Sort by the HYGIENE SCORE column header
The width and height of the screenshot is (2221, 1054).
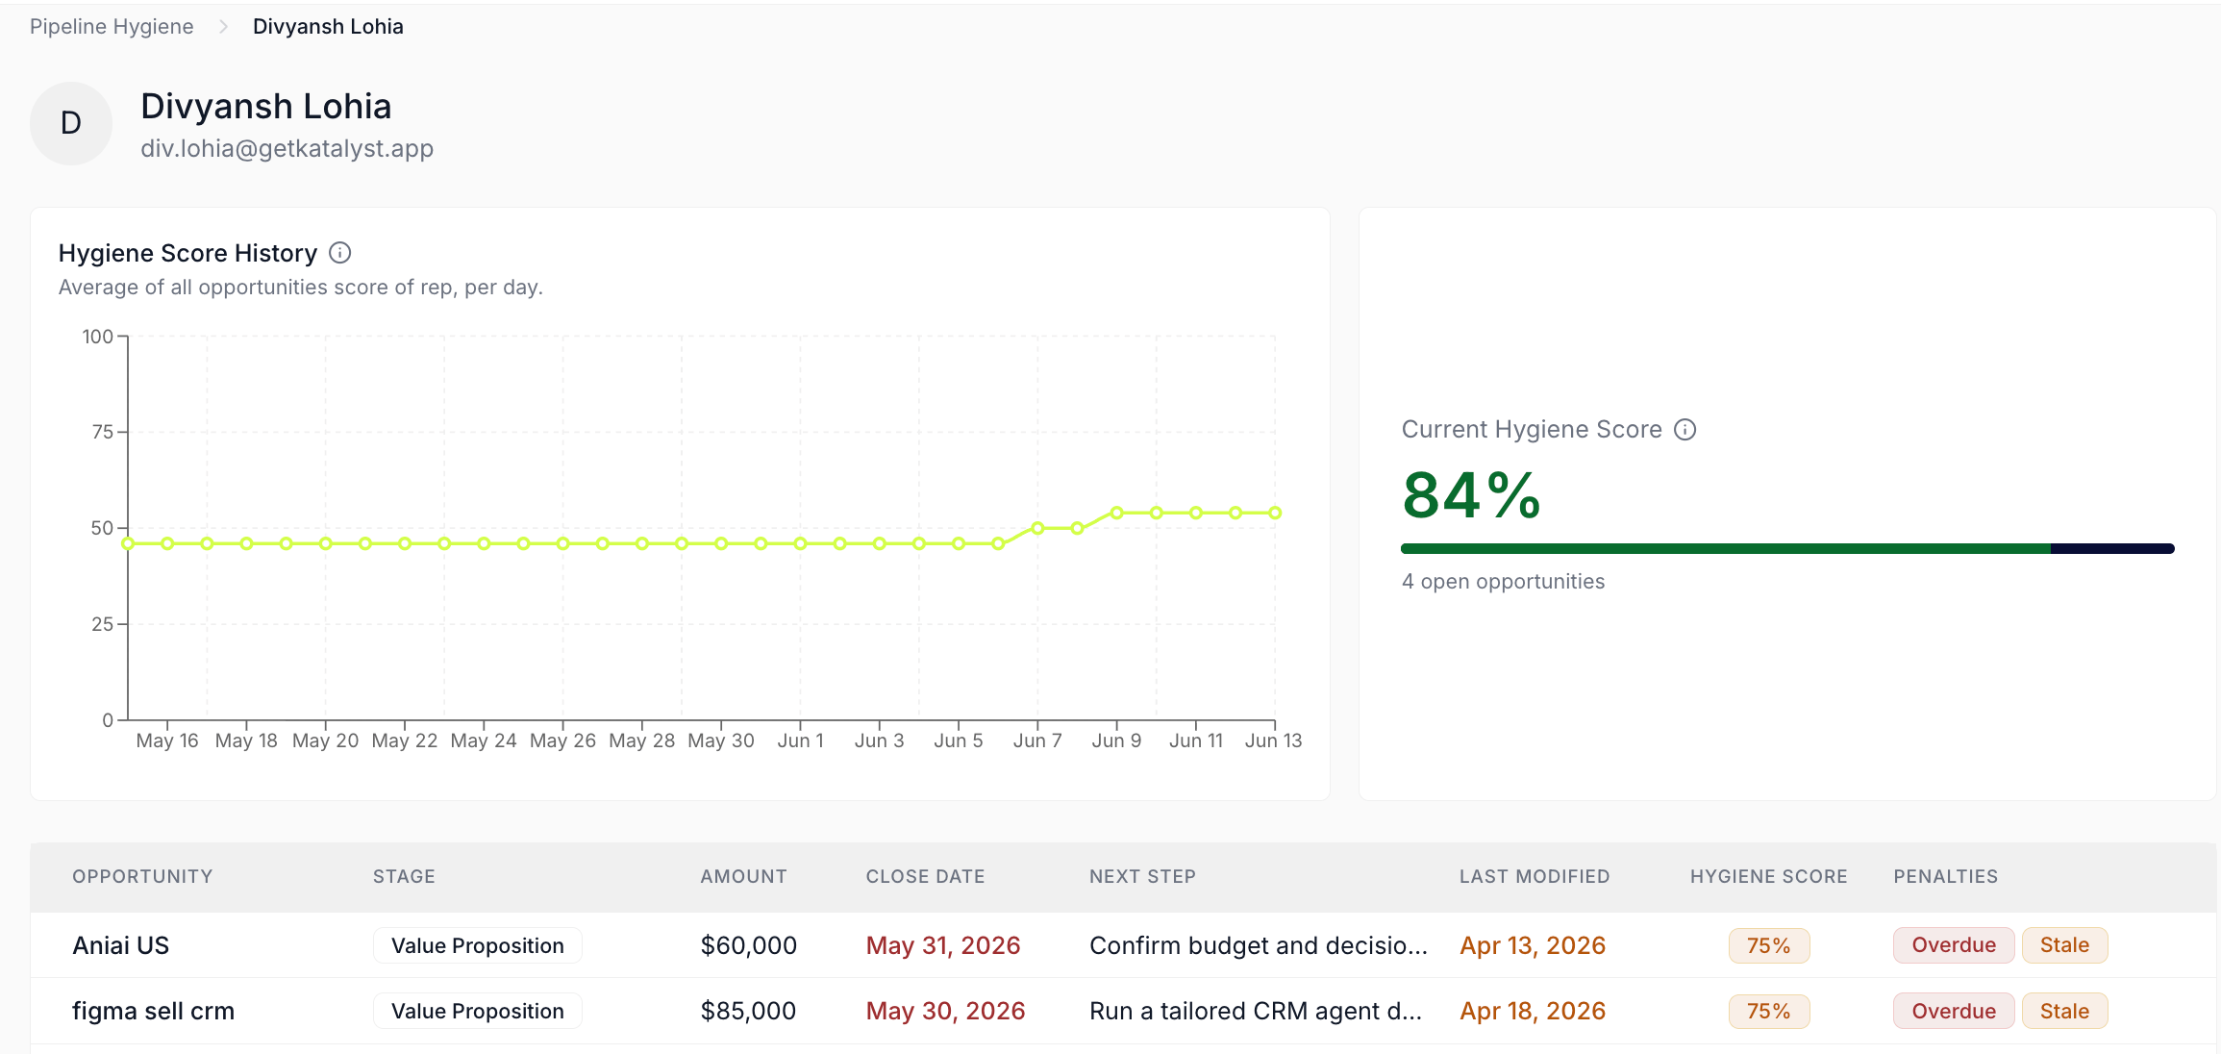(1769, 877)
